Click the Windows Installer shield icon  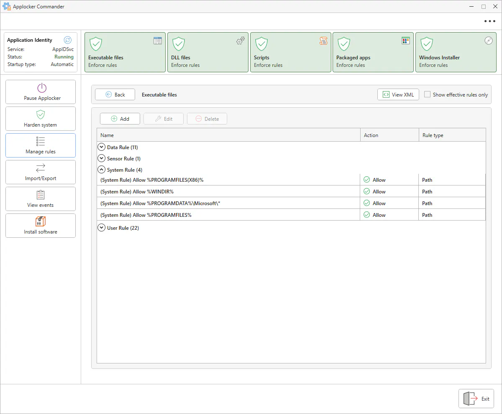427,43
